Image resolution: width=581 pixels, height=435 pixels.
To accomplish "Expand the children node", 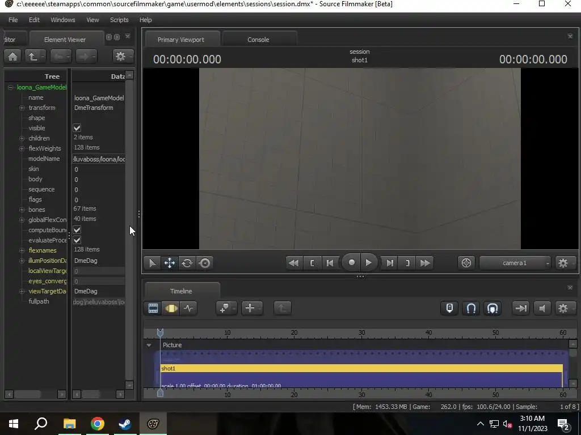I will (22, 138).
